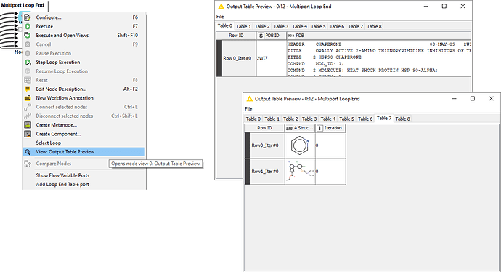The width and height of the screenshot is (501, 272).
Task: Click the A Struc... column header
Action: 300,128
